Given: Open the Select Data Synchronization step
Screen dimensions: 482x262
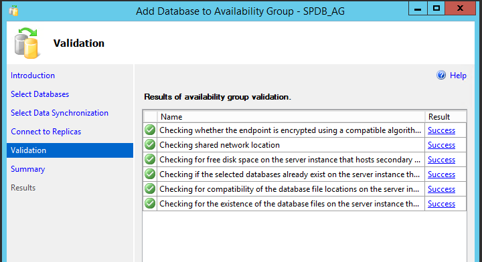Looking at the screenshot, I should (60, 113).
